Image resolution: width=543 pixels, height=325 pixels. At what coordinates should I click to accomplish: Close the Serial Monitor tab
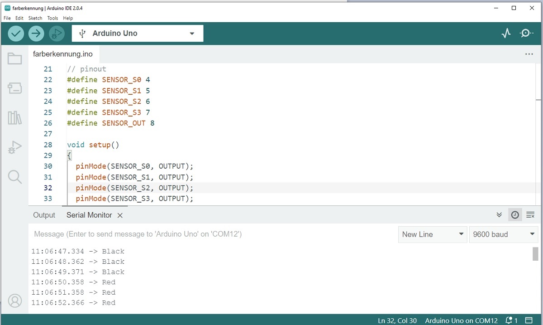[x=120, y=215]
